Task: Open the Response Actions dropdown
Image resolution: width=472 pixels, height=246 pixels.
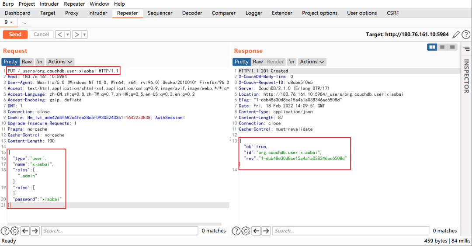Action: [x=312, y=62]
